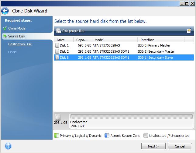Select the Disk 2 row name

click(64, 51)
